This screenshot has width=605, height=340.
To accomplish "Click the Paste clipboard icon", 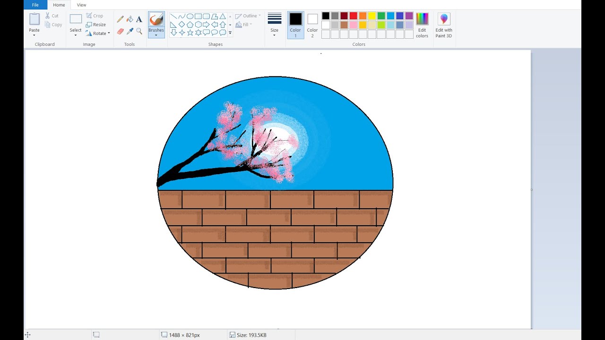I will [x=35, y=19].
